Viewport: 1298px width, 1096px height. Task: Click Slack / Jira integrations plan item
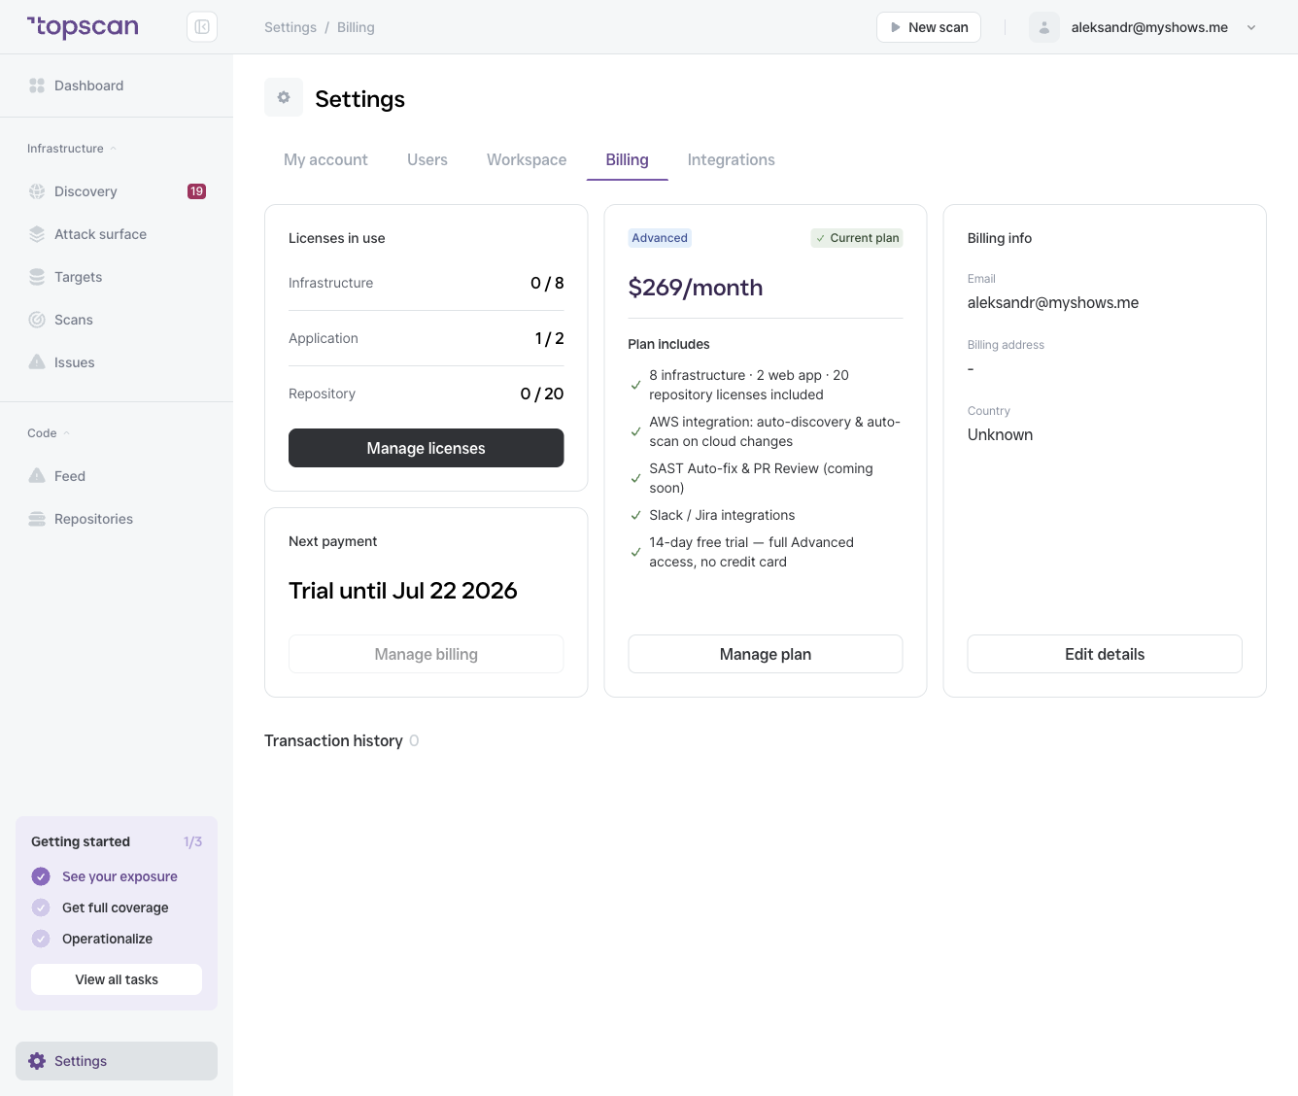point(722,515)
